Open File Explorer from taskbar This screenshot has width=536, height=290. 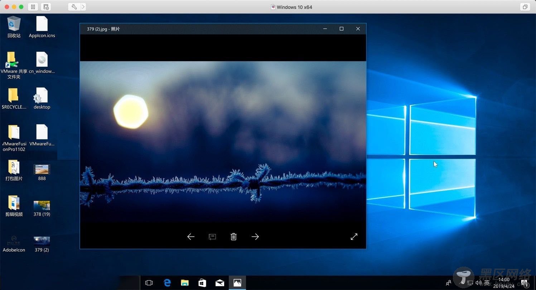[184, 283]
